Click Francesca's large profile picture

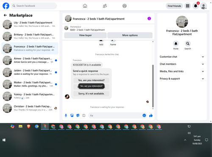point(182,22)
